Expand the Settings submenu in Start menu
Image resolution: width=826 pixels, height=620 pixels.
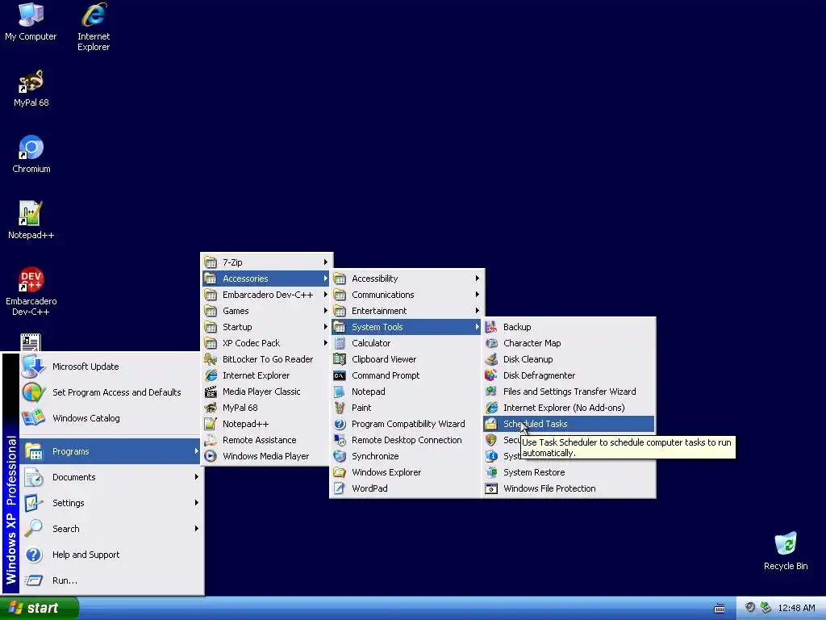tap(111, 503)
